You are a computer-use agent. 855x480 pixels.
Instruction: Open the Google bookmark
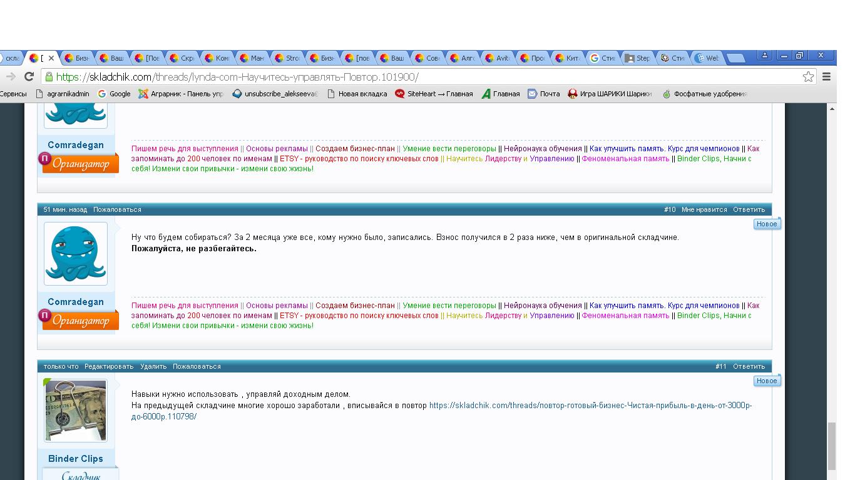pyautogui.click(x=115, y=94)
